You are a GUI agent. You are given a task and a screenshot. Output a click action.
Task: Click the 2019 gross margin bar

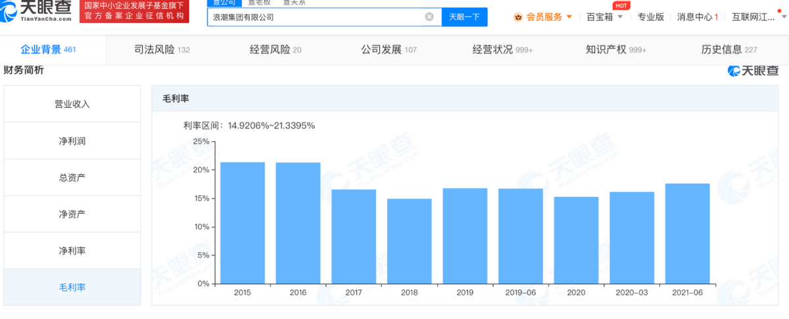coord(465,236)
